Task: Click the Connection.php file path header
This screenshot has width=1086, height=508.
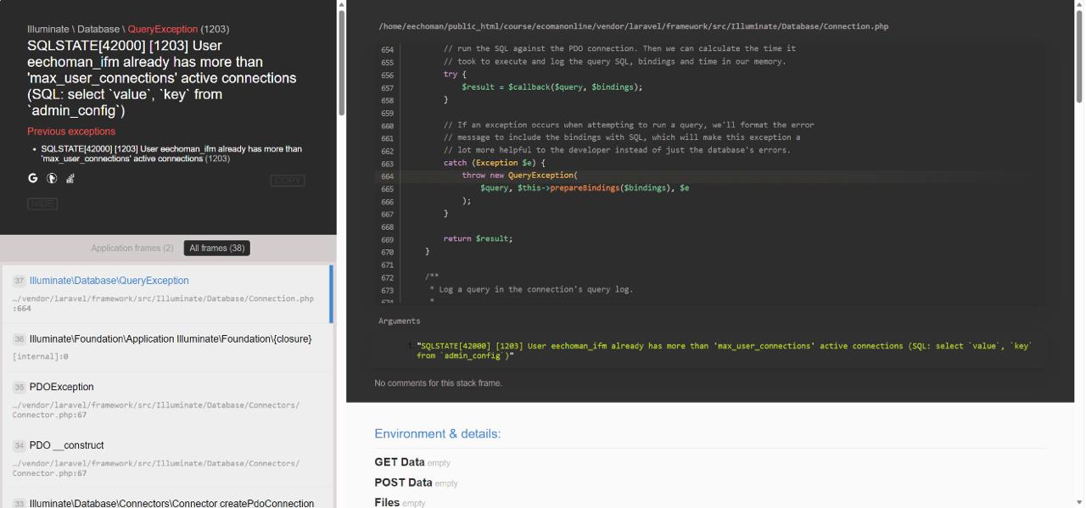Action: 634,26
